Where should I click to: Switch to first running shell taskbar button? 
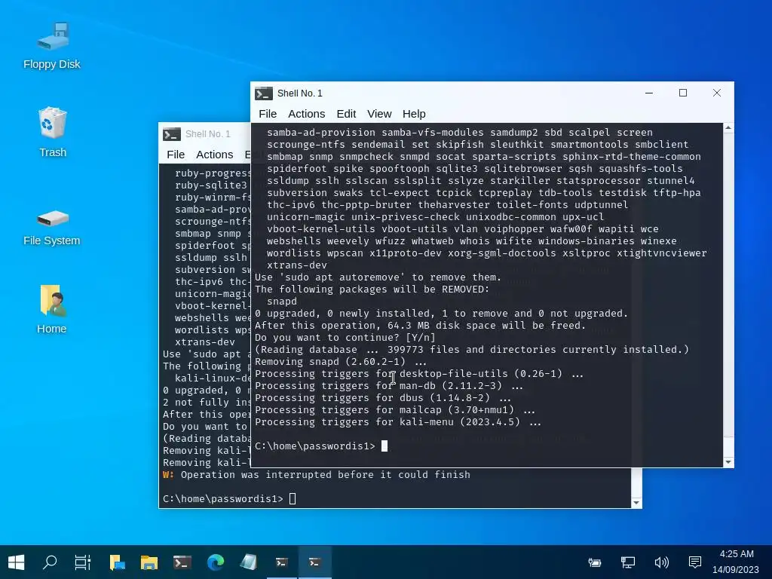pos(282,562)
